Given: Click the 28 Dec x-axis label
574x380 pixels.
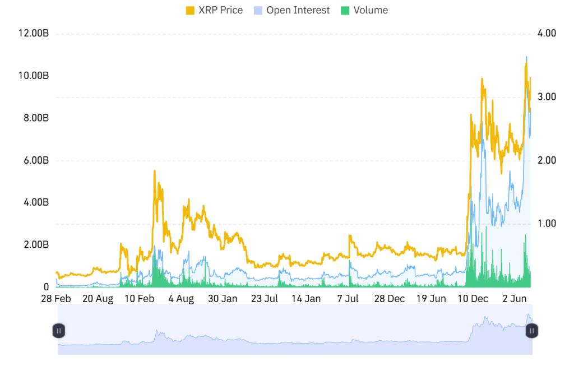Looking at the screenshot, I should click(390, 299).
